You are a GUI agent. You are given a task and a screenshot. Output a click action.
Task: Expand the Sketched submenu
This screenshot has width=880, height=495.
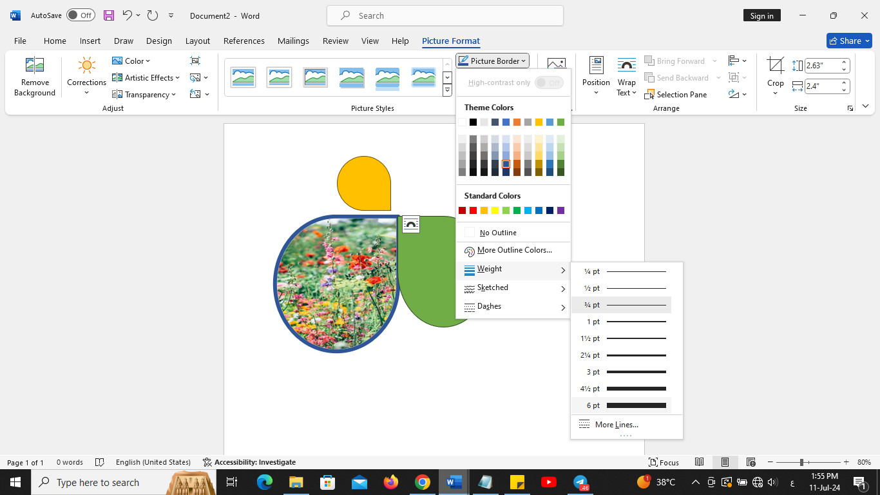pos(513,288)
